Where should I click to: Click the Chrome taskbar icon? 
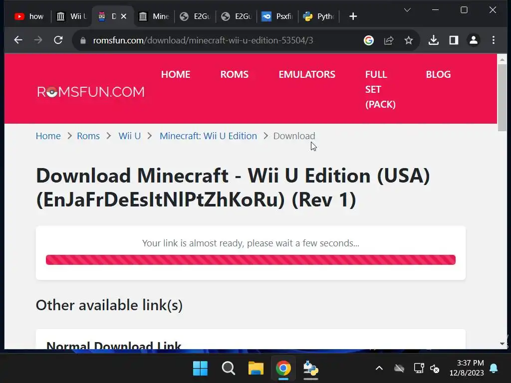[283, 369]
